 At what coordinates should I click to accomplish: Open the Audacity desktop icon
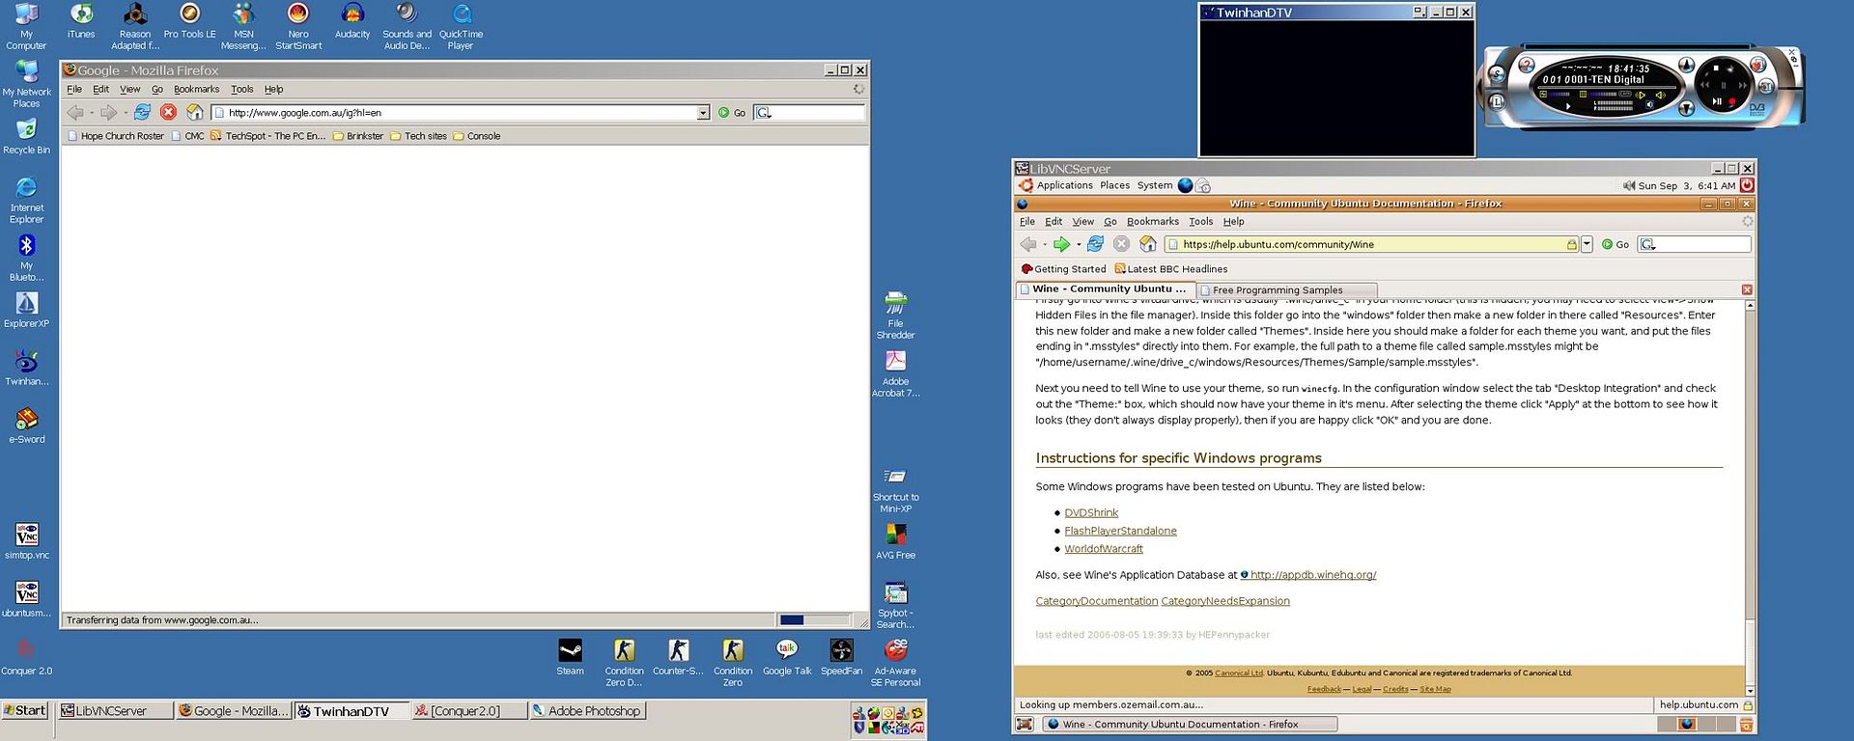pyautogui.click(x=352, y=21)
